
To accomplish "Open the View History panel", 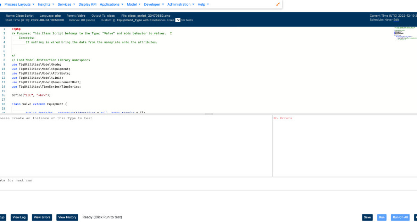I will point(67,217).
